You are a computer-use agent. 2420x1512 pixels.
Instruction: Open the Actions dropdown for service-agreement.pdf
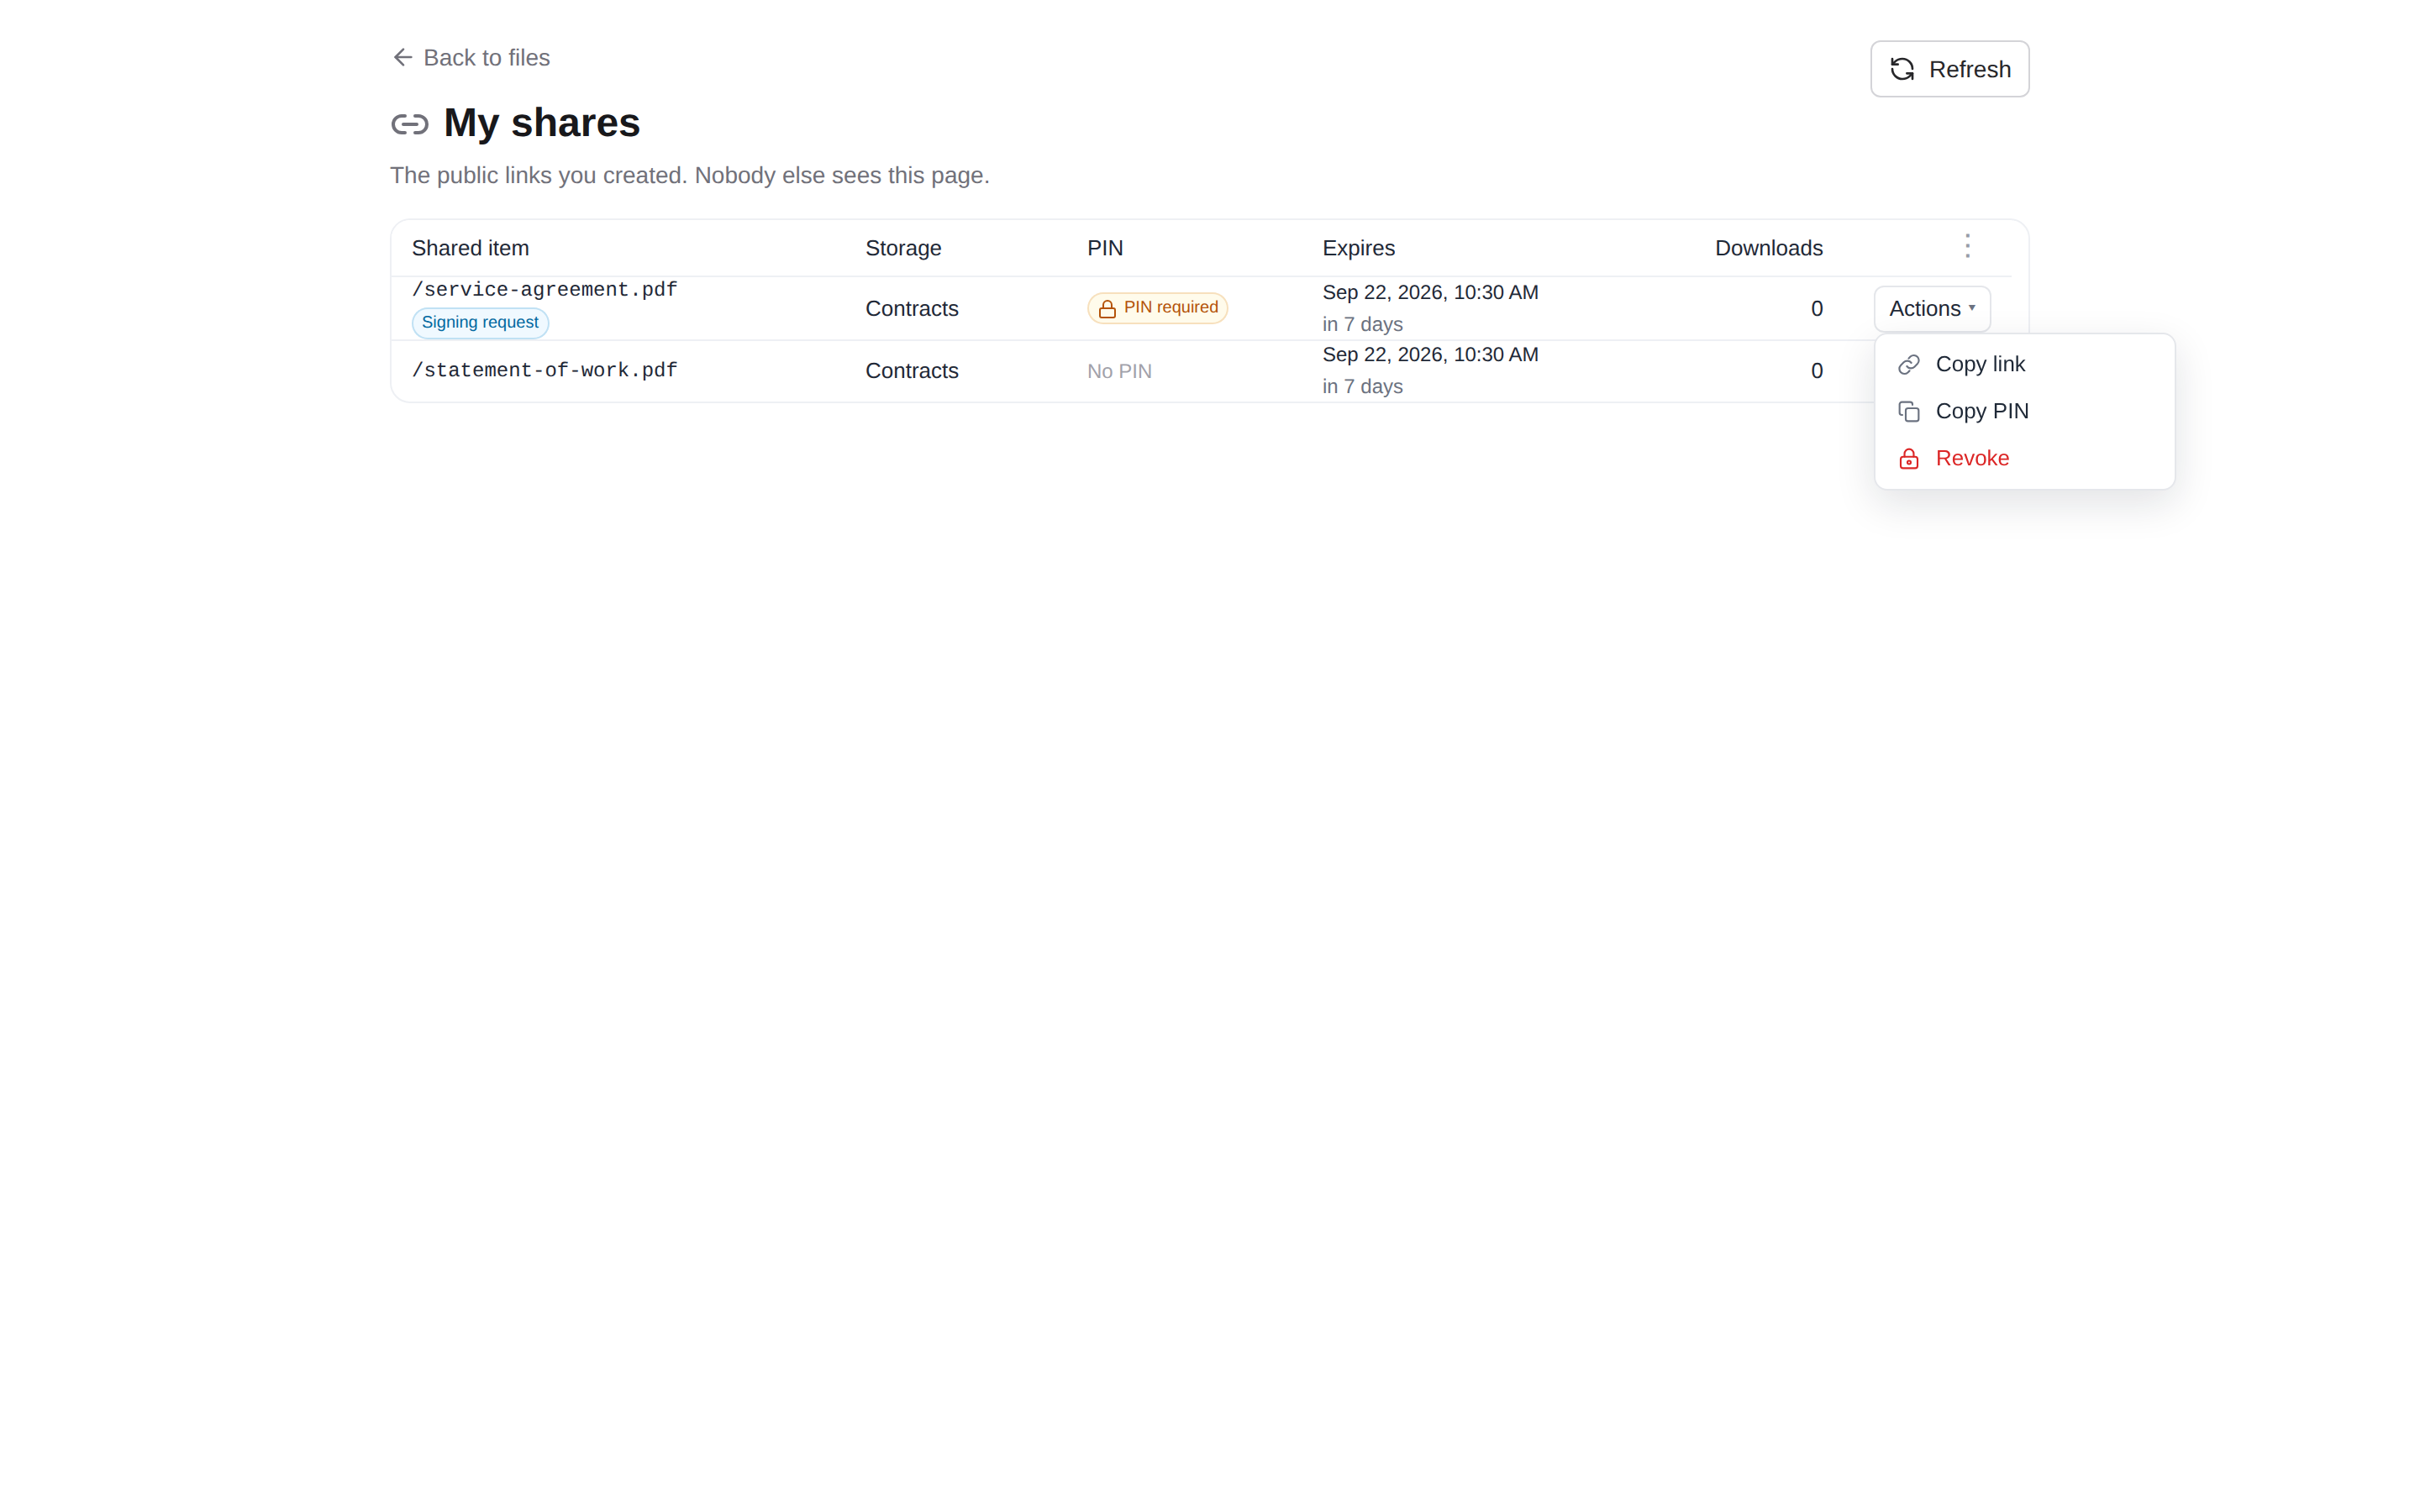point(1931,309)
